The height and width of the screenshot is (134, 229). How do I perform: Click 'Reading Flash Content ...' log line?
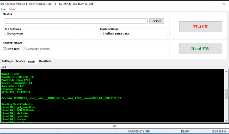[17, 104]
